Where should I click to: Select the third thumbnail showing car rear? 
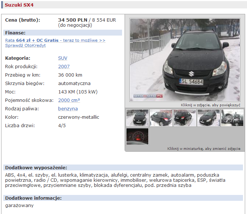coord(185,118)
